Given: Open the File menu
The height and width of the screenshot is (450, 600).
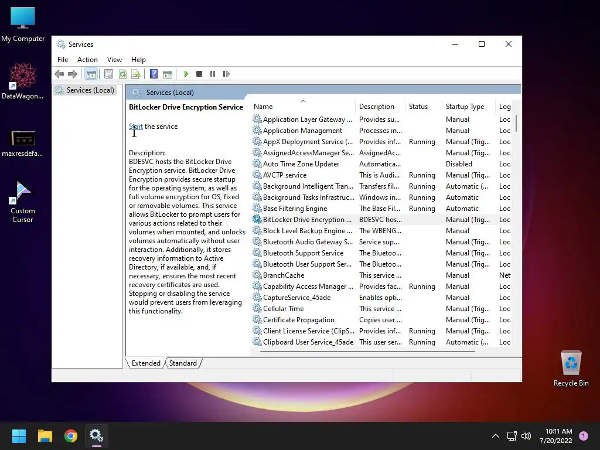Looking at the screenshot, I should [x=63, y=60].
